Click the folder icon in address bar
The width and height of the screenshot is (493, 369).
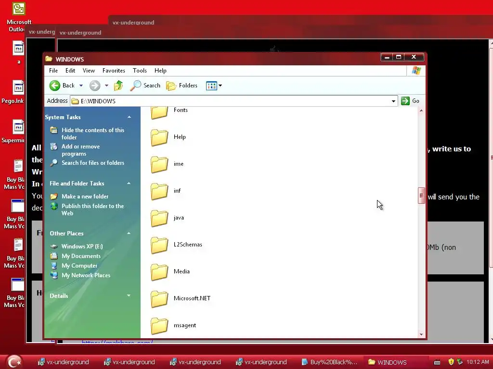coord(75,101)
